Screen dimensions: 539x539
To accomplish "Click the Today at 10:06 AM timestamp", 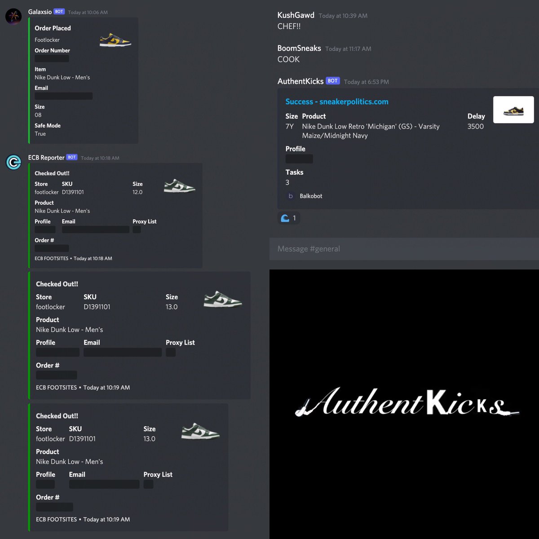I will 88,13.
